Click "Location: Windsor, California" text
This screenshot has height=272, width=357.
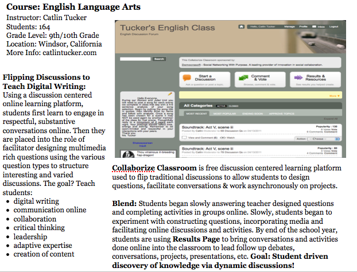54,44
